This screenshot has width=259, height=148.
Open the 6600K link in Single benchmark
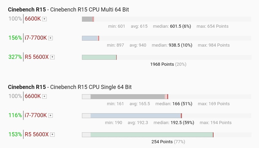click(33, 96)
